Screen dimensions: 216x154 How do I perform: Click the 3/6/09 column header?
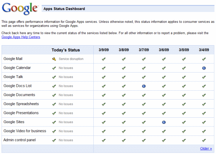point(164,50)
